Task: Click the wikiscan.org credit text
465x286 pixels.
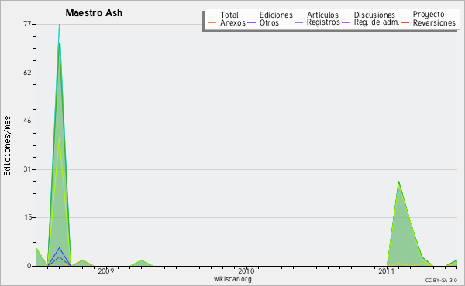Action: (x=232, y=279)
